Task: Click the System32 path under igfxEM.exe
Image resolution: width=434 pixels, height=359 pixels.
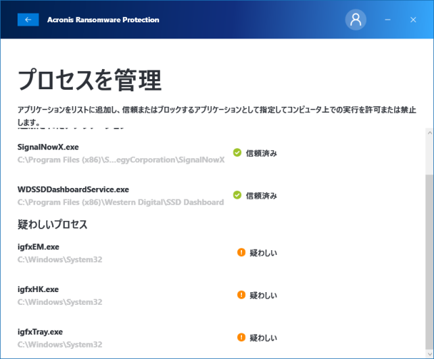Action: pyautogui.click(x=59, y=260)
